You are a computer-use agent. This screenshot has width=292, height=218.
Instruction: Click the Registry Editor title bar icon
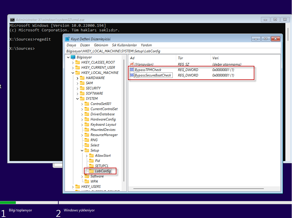67,39
